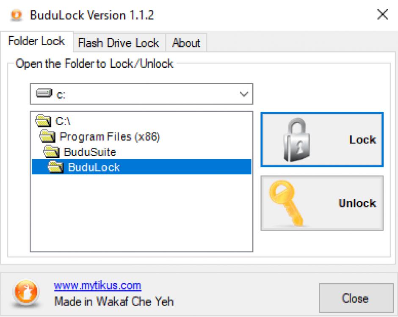Open the c: drive combo box
This screenshot has width=398, height=317.
(x=141, y=94)
